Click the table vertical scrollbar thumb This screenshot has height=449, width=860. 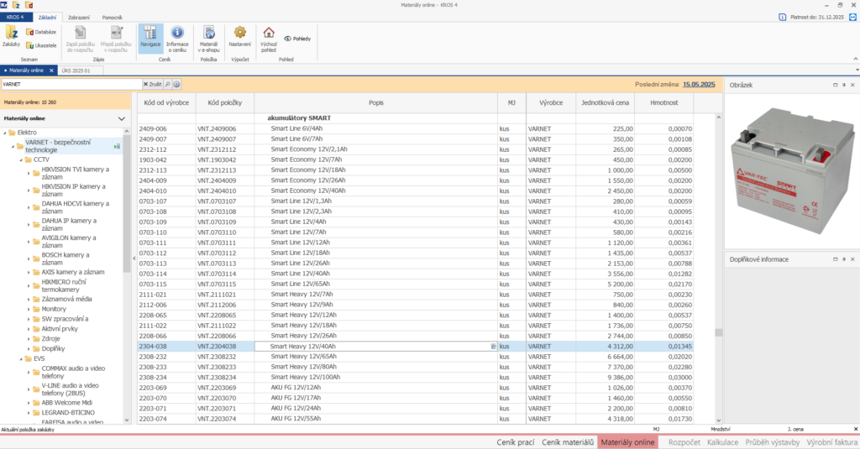point(719,332)
